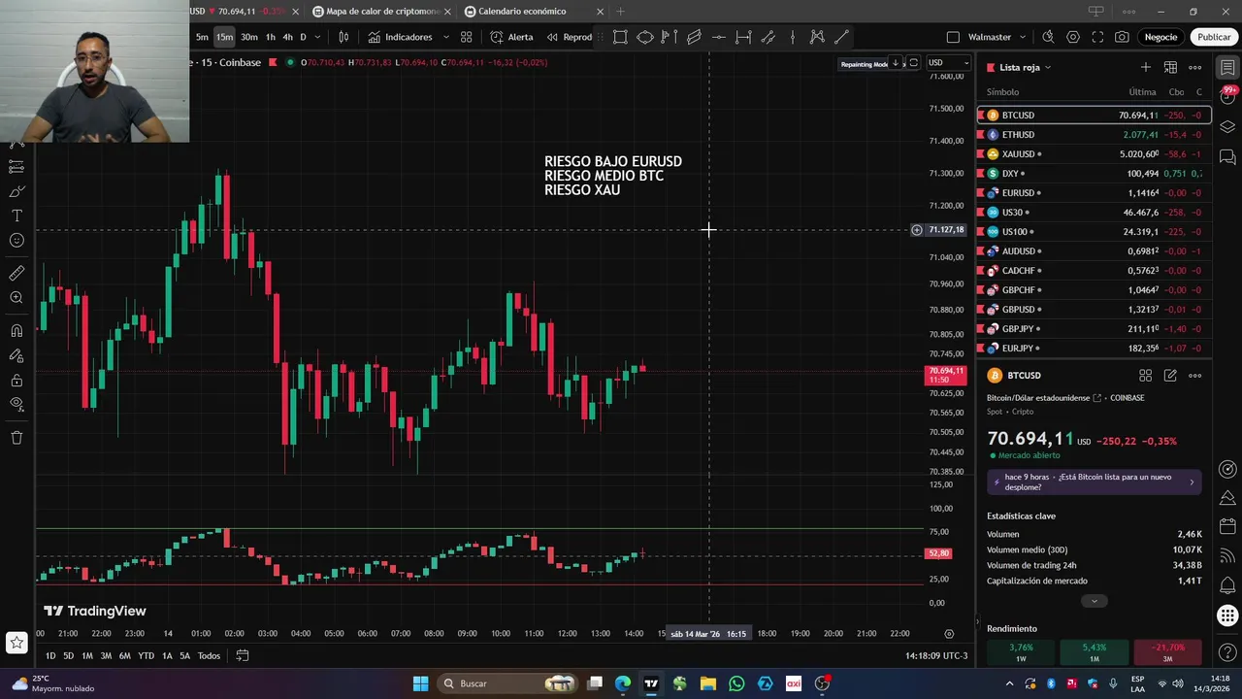Click the Publicar button

click(x=1214, y=37)
